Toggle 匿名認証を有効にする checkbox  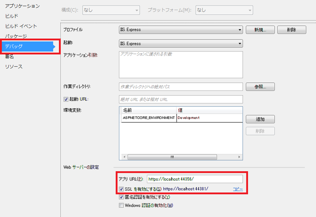pyautogui.click(x=121, y=197)
